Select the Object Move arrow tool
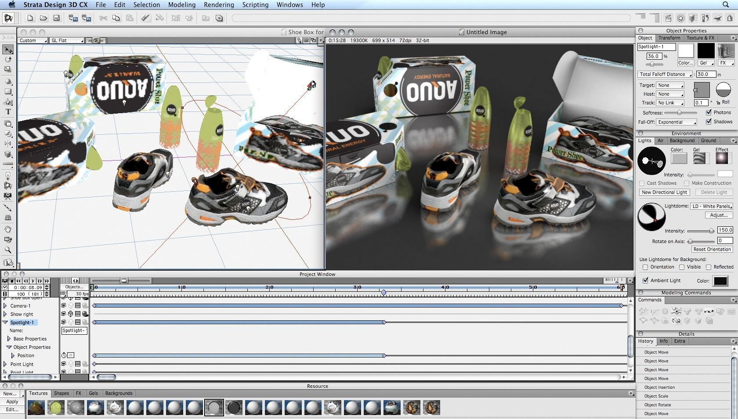The image size is (738, 419). (x=8, y=50)
